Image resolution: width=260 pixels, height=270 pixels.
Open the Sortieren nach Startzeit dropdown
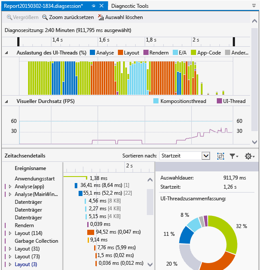(x=206, y=156)
